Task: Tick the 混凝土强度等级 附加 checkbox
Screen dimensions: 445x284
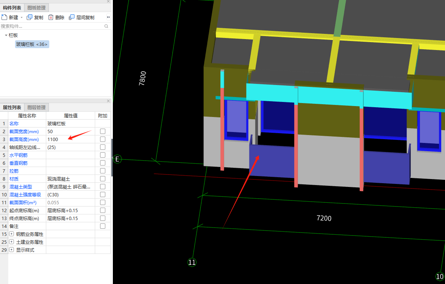Action: pos(103,194)
